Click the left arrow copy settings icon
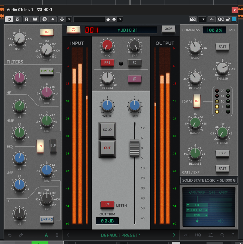 [53, 19]
